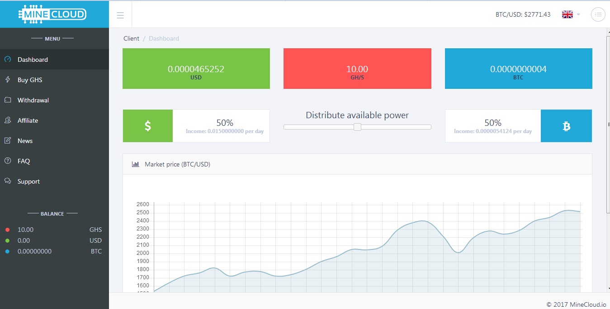
Task: Open Dashboard menu item
Action: 54,60
